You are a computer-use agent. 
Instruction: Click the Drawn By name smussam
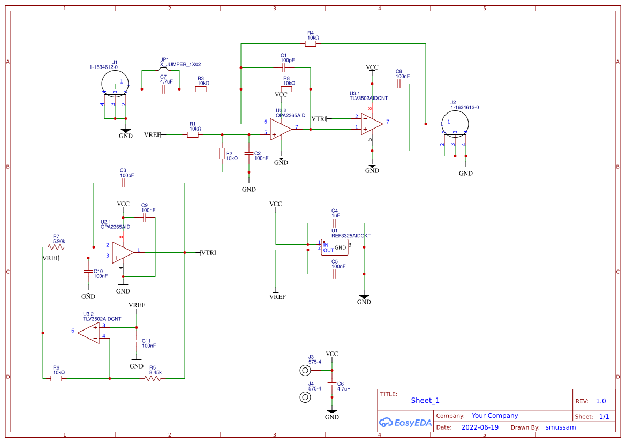[561, 427]
